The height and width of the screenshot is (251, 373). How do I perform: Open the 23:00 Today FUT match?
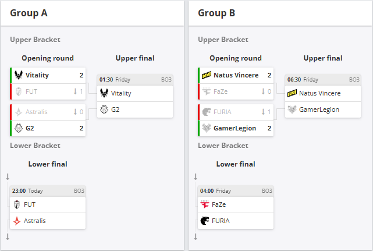click(x=48, y=190)
